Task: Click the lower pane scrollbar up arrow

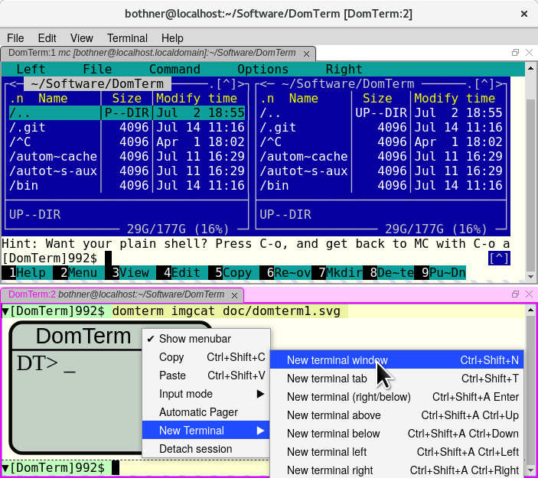Action: (530, 310)
